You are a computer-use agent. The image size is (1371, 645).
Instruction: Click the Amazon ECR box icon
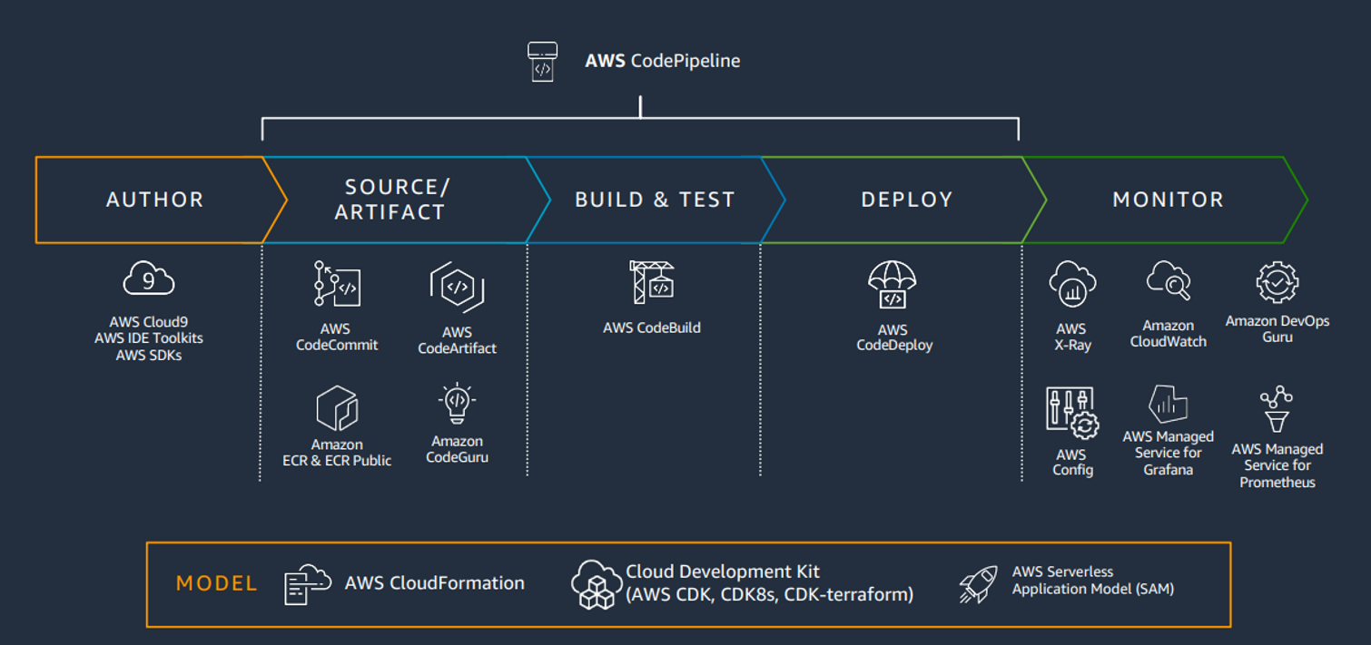click(337, 408)
